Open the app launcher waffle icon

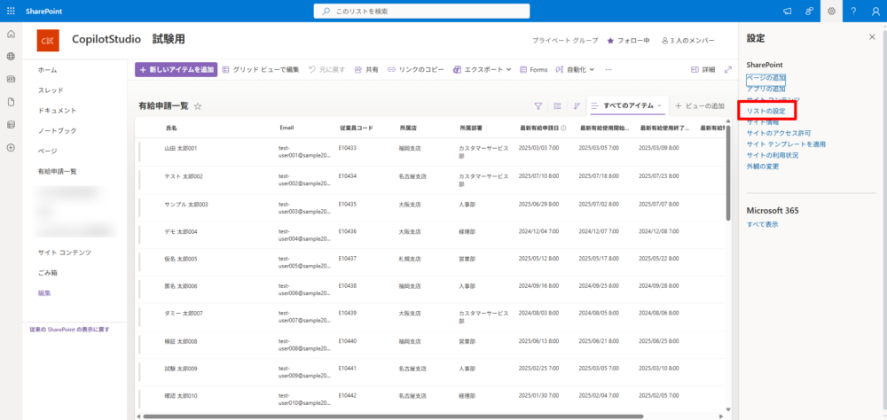[x=11, y=11]
